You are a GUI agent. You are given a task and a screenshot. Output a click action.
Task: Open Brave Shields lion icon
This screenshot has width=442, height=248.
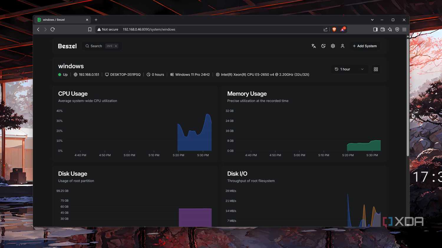pos(334,29)
